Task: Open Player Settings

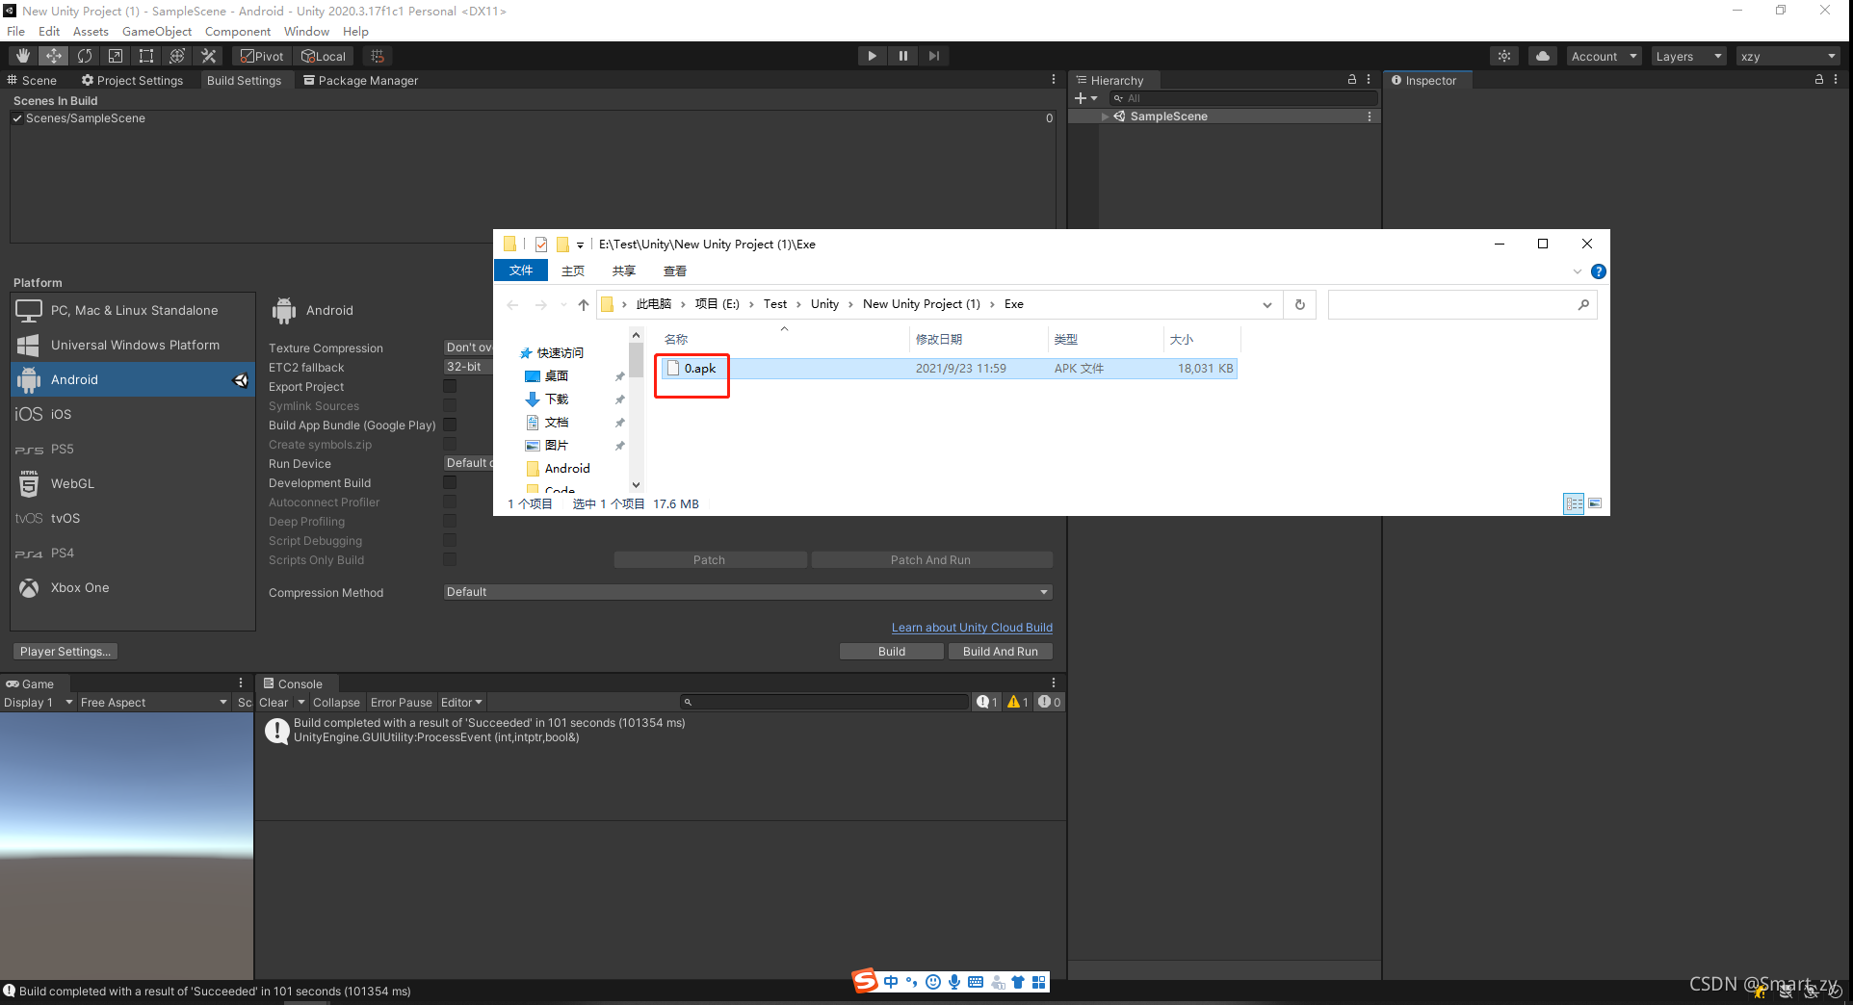Action: pyautogui.click(x=65, y=651)
